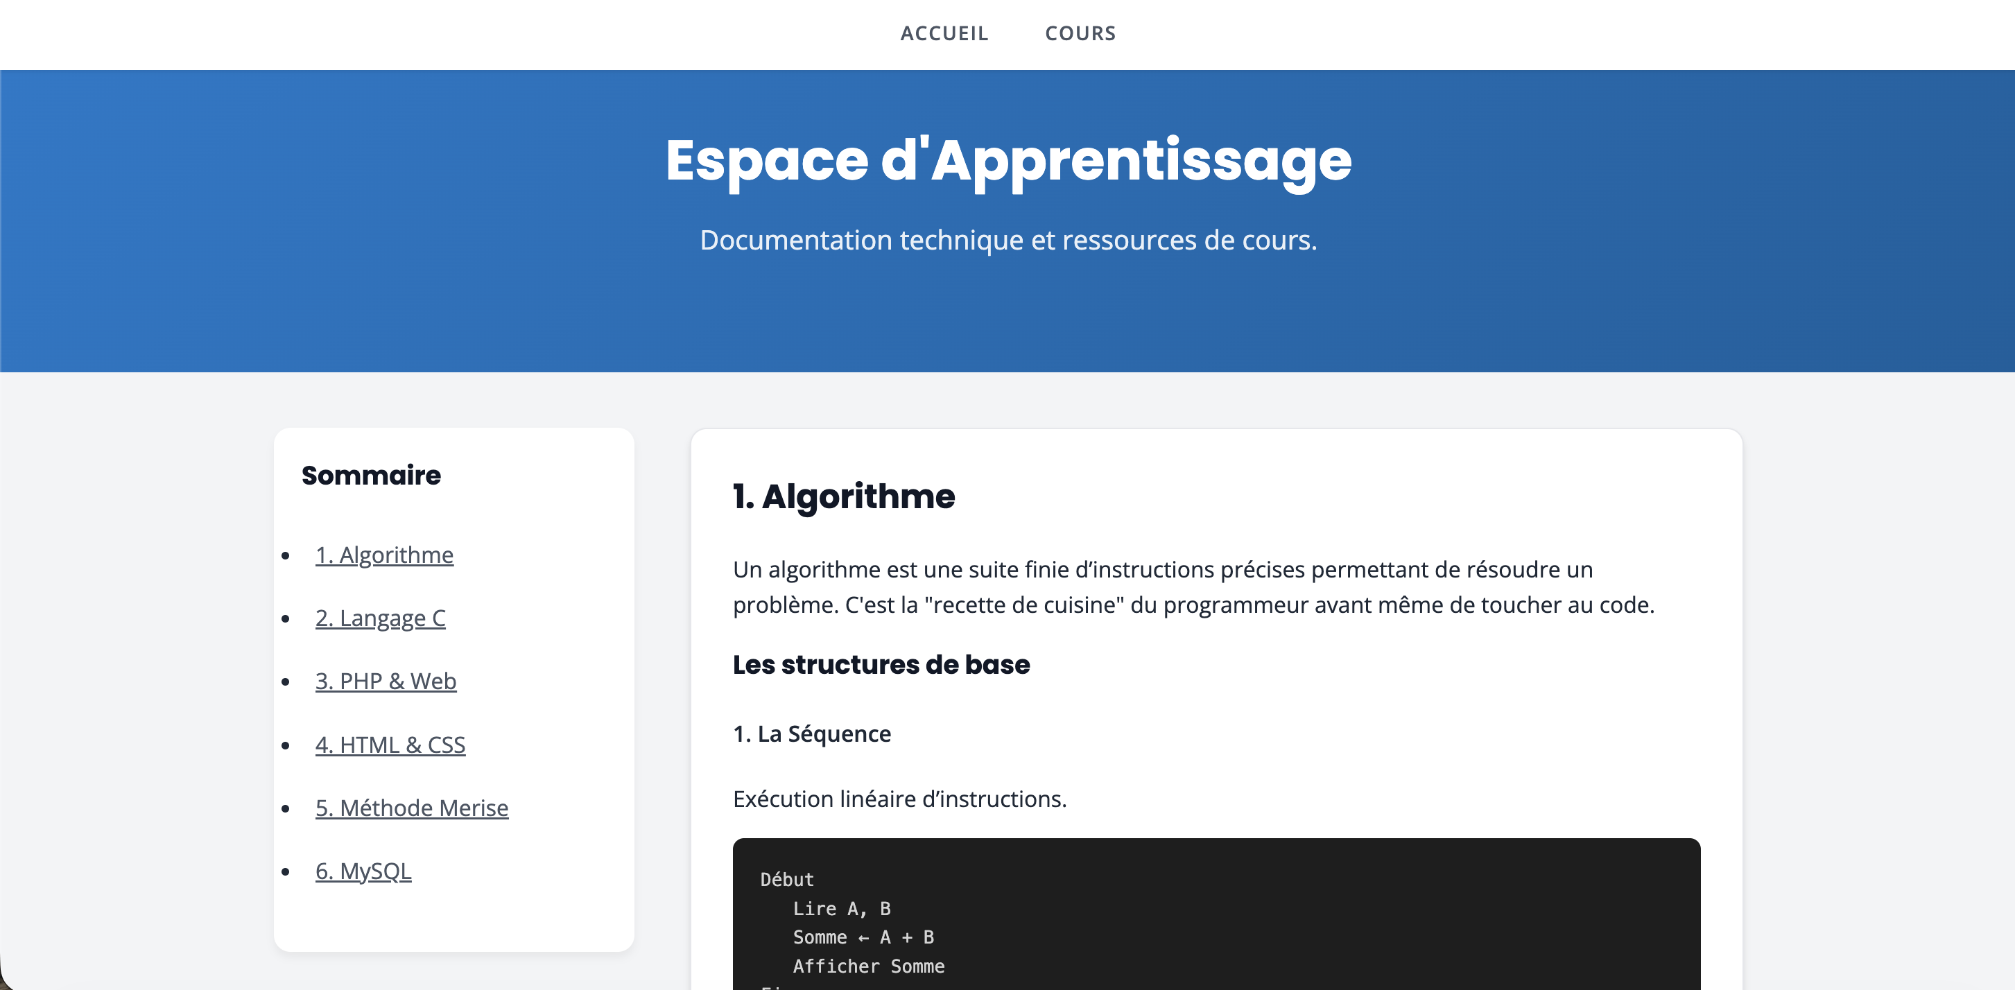Image resolution: width=2015 pixels, height=990 pixels.
Task: Click the subtitle "Documentation technique et ressources de cours"
Action: point(1008,241)
